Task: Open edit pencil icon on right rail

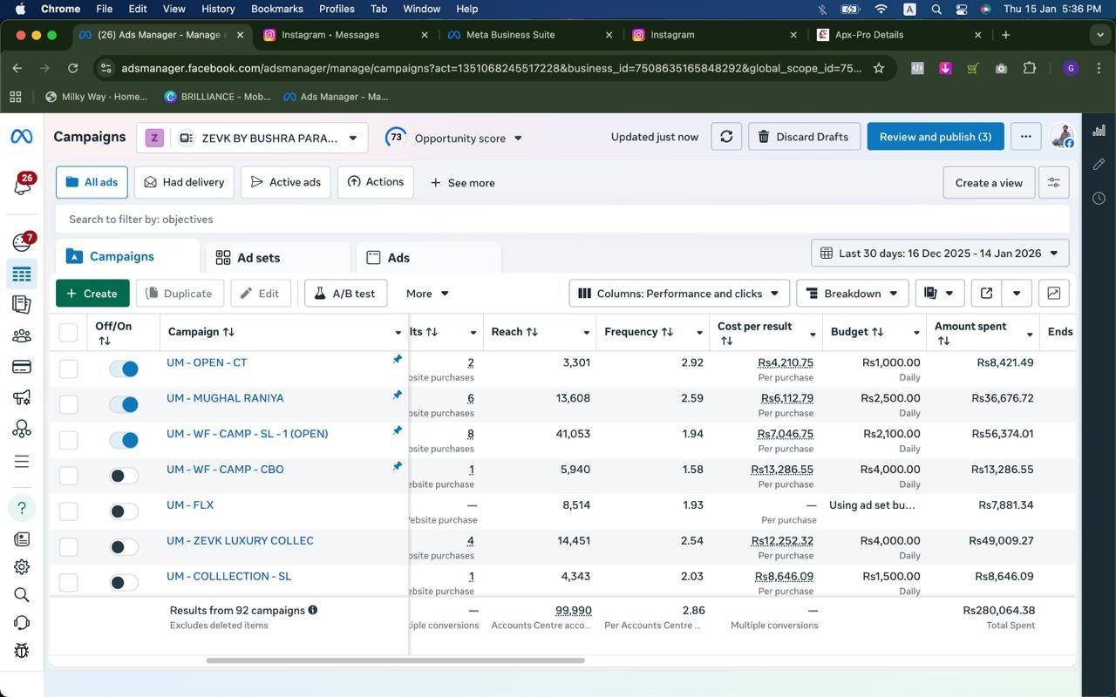Action: coord(1099,164)
